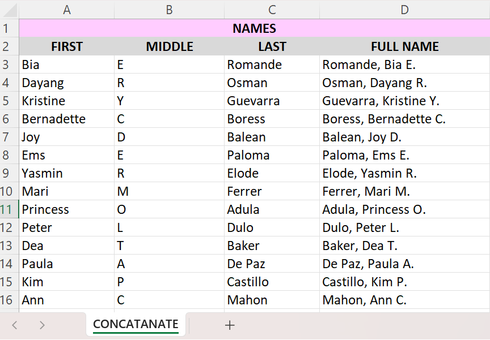Screen dimensions: 490x340
Task: Select the FULL NAME header cell
Action: pos(404,46)
